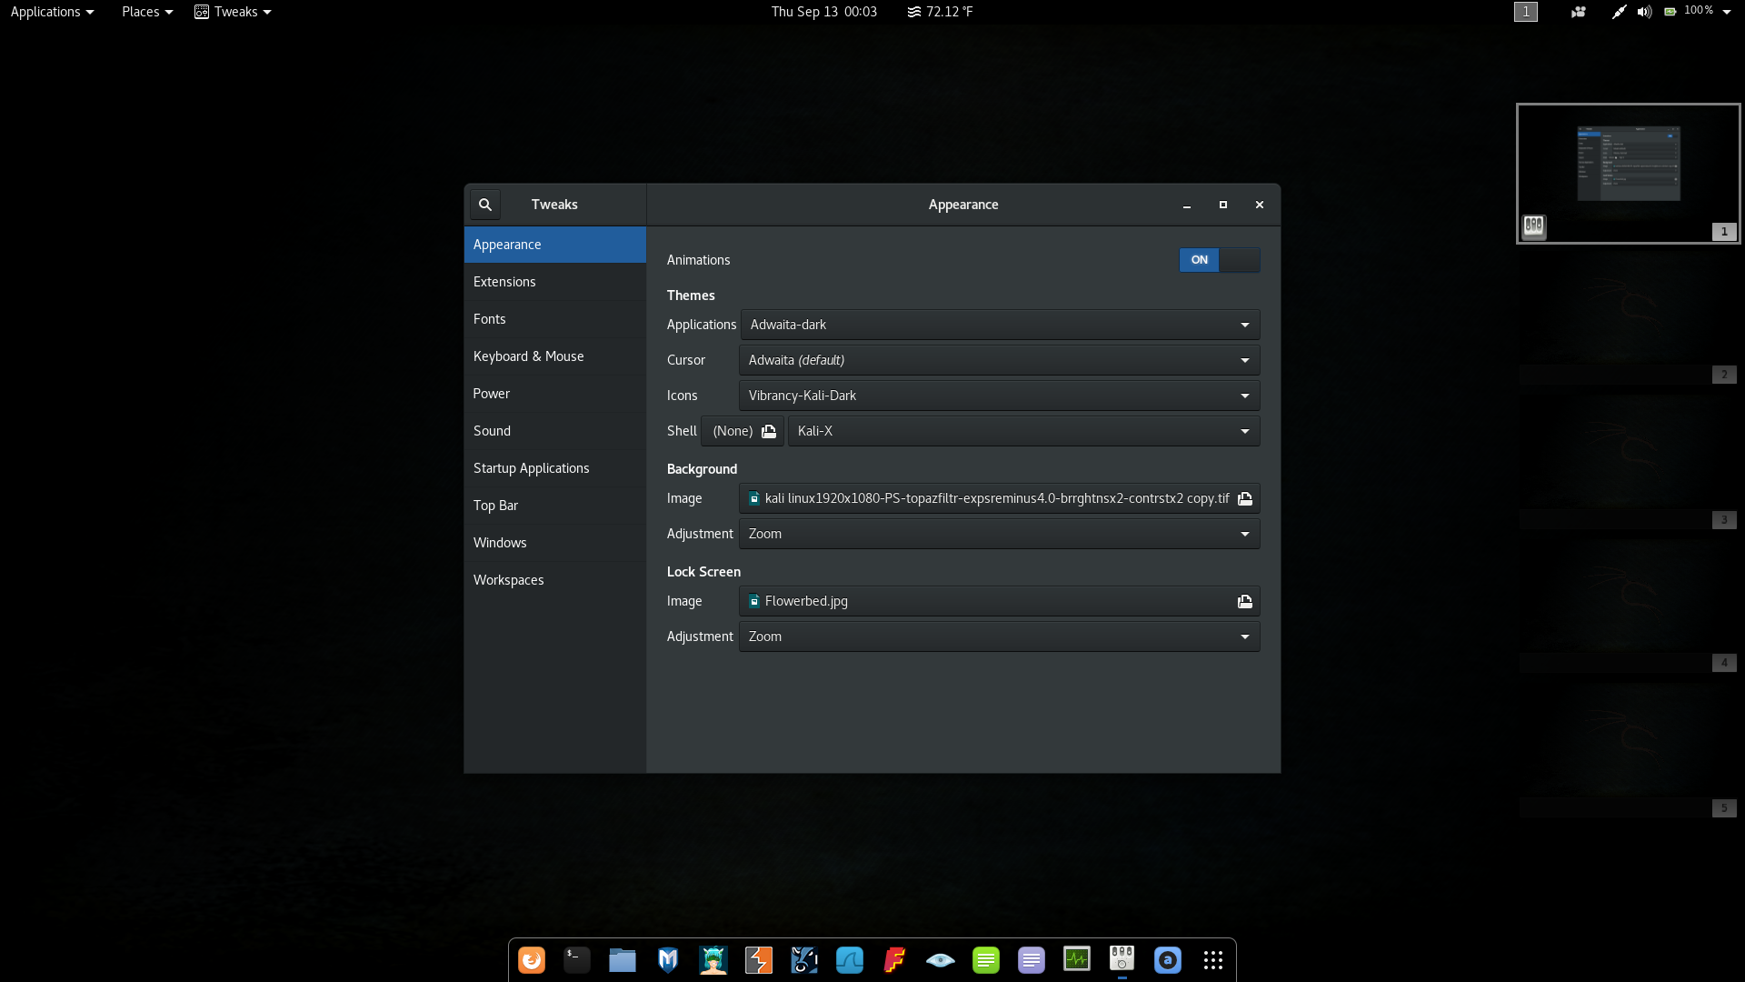Screen dimensions: 1745x982
Task: Switch to workspace 2 thumbnail
Action: [1628, 317]
